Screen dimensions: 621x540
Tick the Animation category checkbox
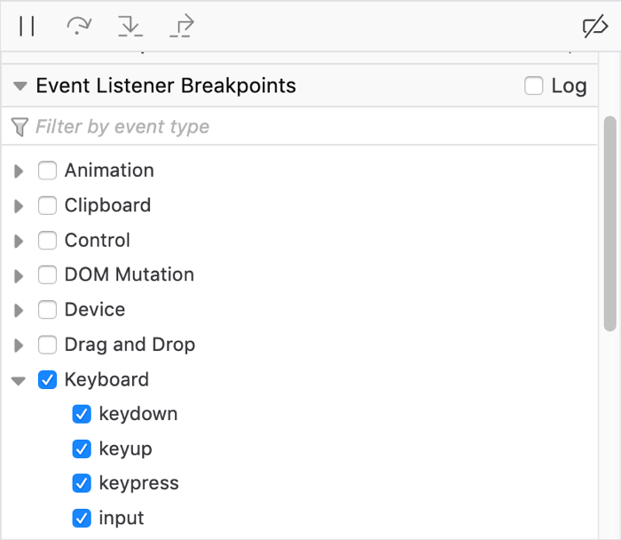48,171
